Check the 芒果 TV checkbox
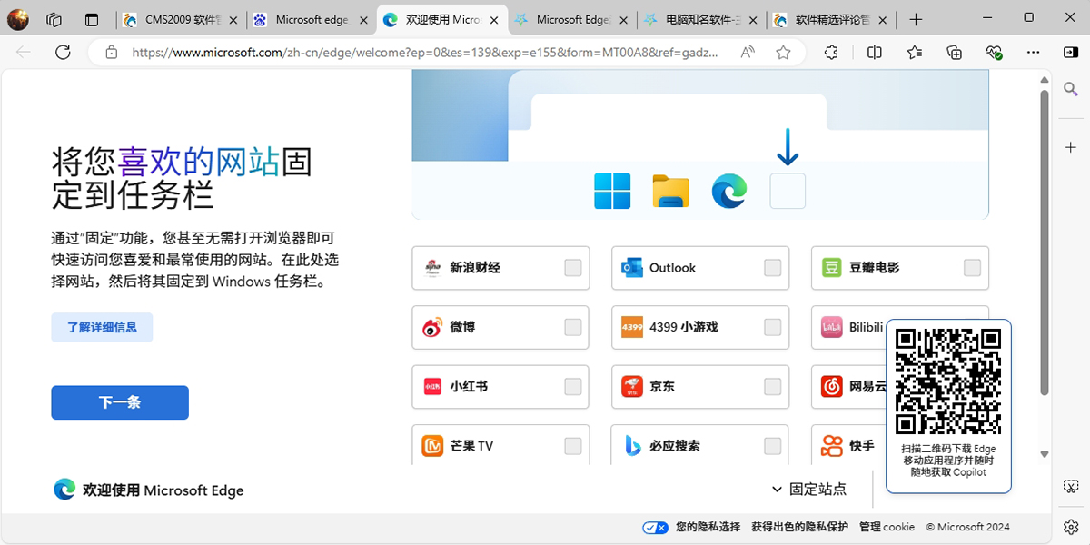The height and width of the screenshot is (545, 1090). tap(573, 446)
